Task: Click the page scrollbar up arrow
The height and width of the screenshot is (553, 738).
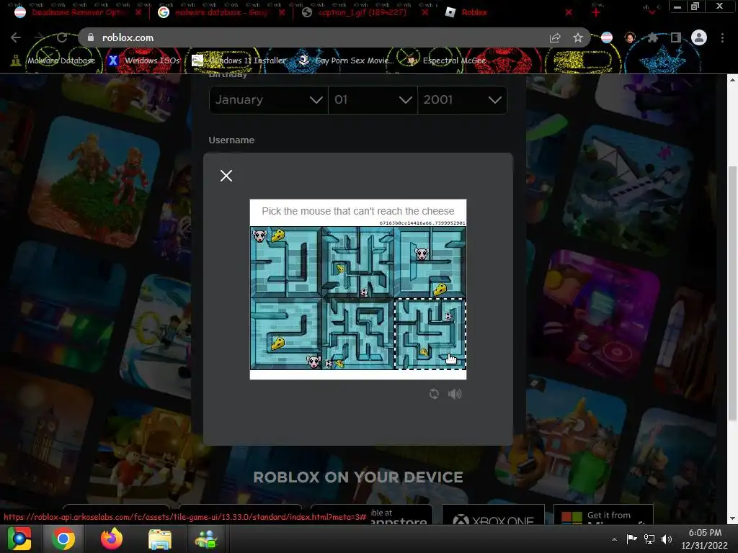Action: coord(732,79)
